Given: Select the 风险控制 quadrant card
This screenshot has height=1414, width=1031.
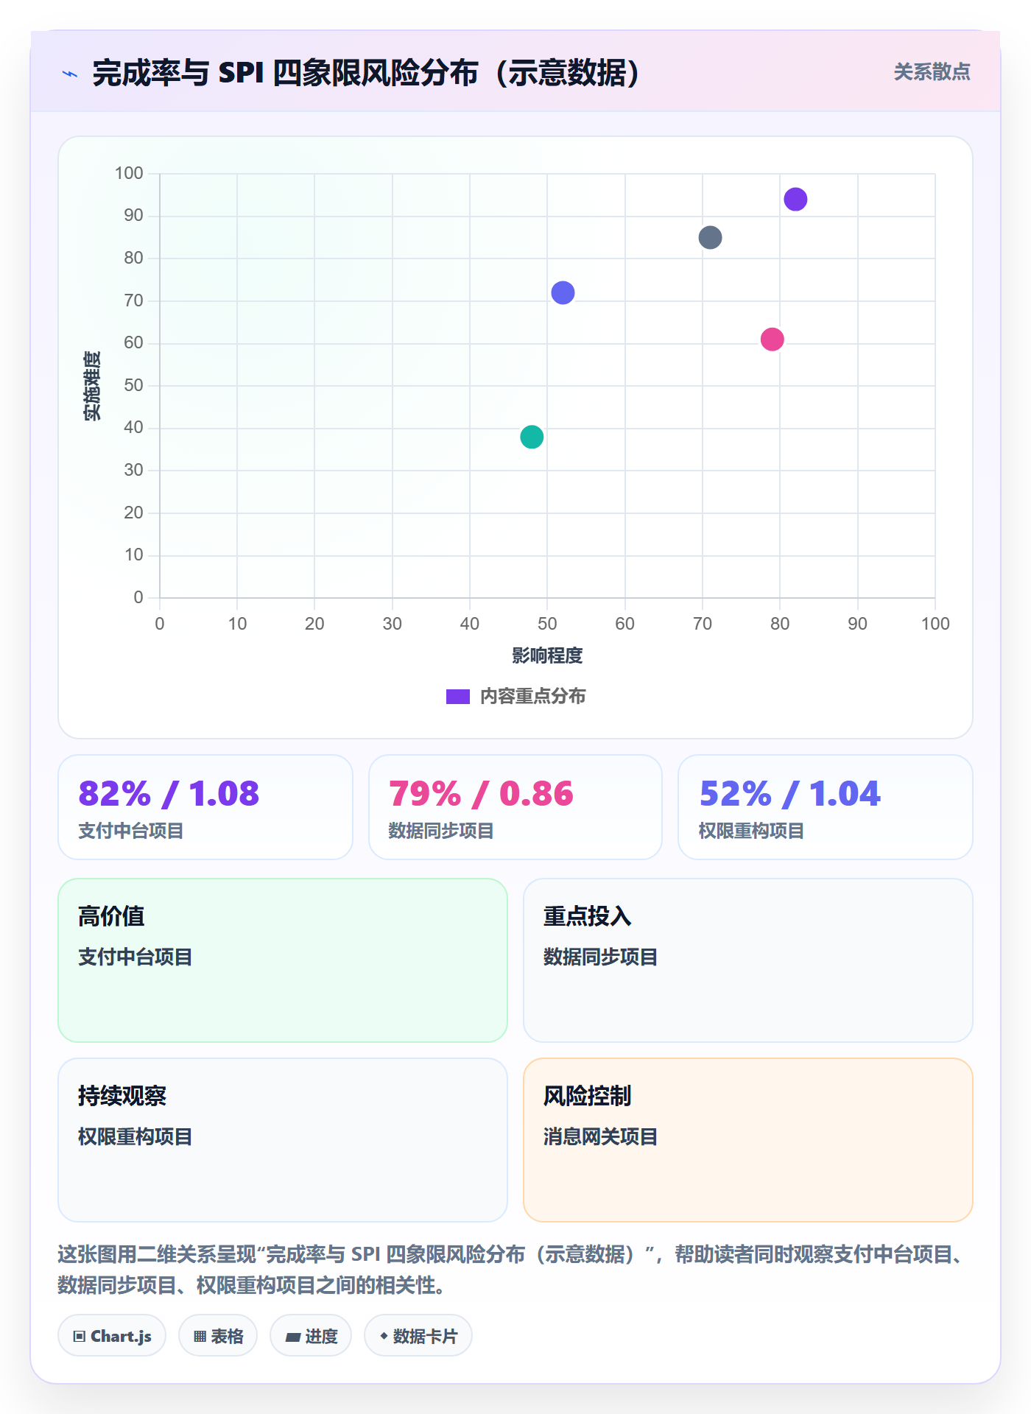Looking at the screenshot, I should (748, 1140).
